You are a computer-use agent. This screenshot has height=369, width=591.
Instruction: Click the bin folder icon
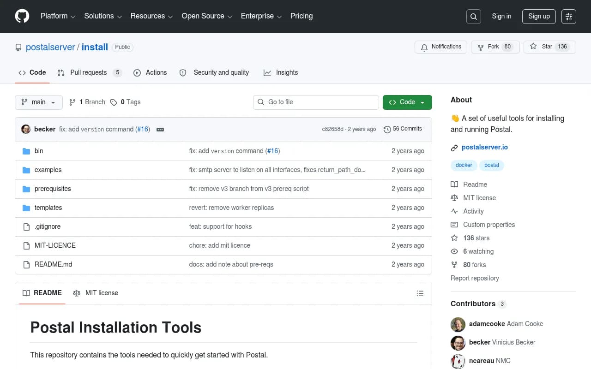[x=26, y=151]
